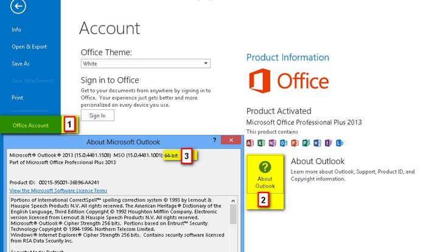Click the Publisher icon under product contains
The height and width of the screenshot is (252, 426).
pos(306,143)
